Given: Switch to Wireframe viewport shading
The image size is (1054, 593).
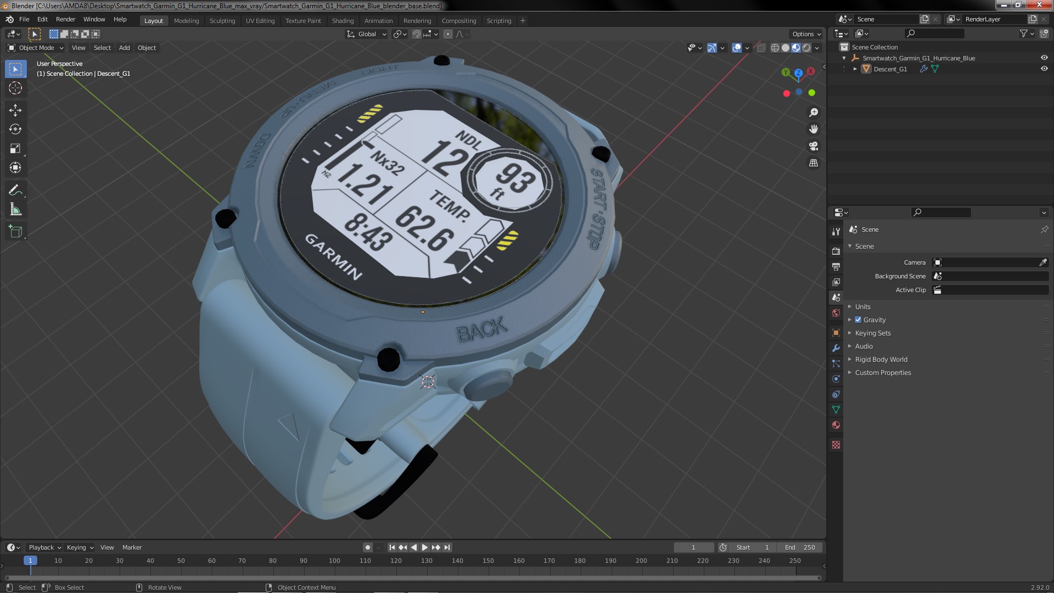Looking at the screenshot, I should coord(775,48).
